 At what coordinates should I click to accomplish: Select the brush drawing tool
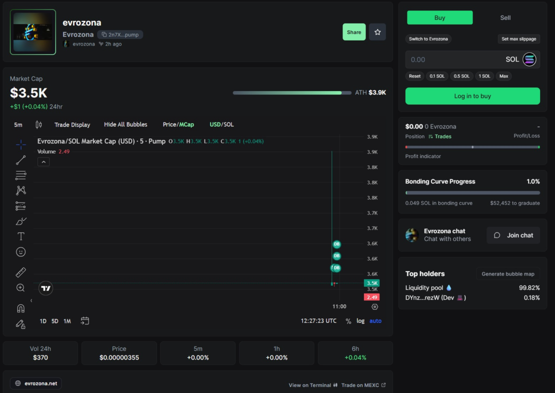click(21, 221)
